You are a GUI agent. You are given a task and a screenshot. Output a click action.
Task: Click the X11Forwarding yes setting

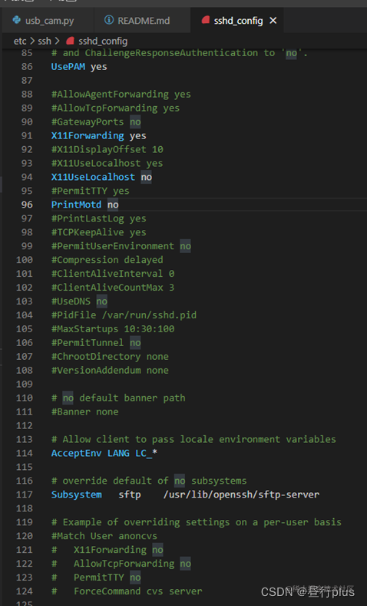(99, 135)
